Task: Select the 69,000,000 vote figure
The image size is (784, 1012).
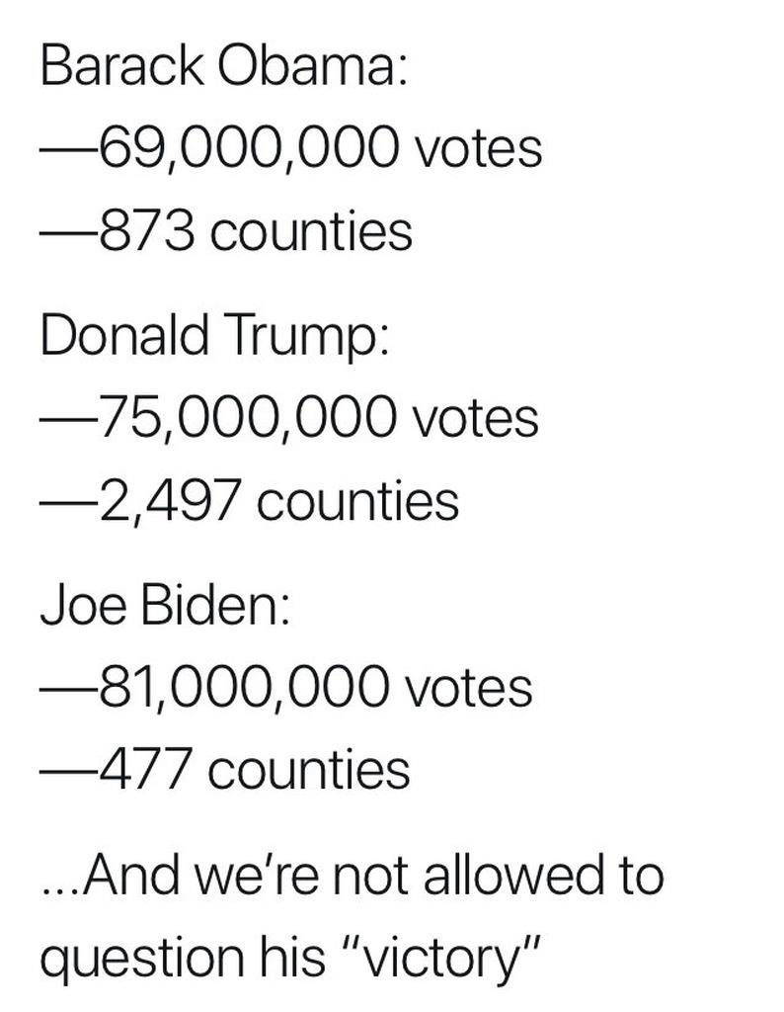Action: point(249,148)
